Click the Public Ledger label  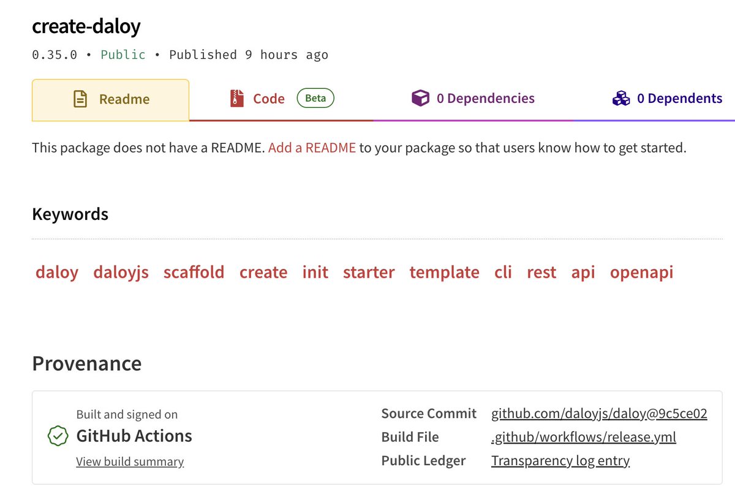click(x=423, y=461)
